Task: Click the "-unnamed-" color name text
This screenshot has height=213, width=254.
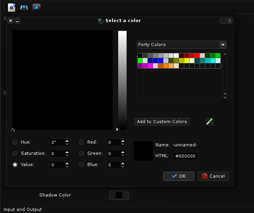Action: pos(185,145)
